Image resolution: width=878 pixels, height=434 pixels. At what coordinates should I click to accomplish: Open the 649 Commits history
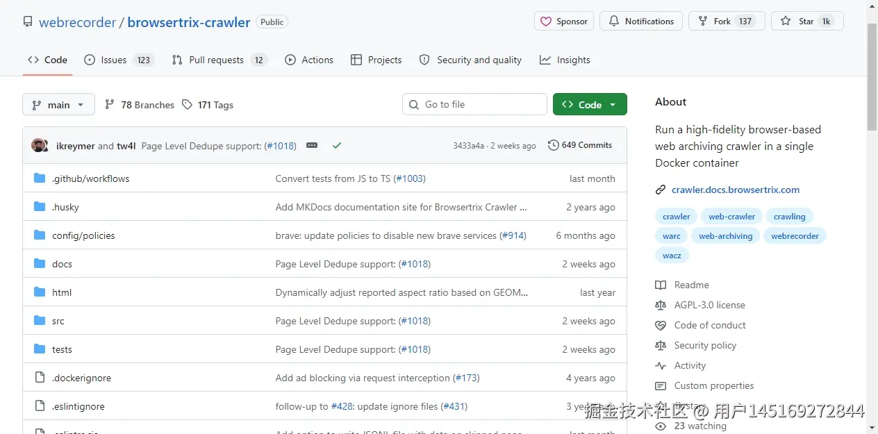tap(580, 145)
